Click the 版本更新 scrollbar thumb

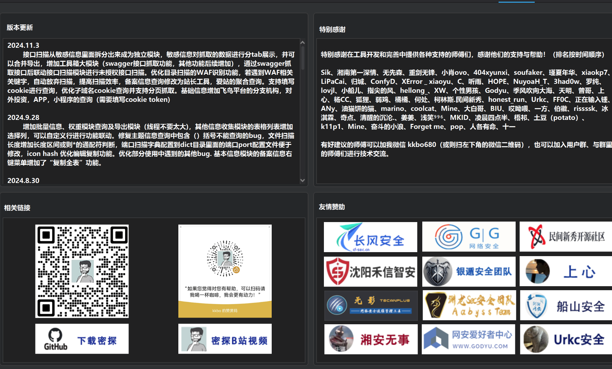(302, 58)
